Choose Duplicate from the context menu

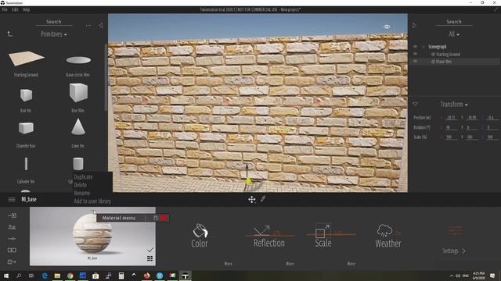tap(84, 177)
